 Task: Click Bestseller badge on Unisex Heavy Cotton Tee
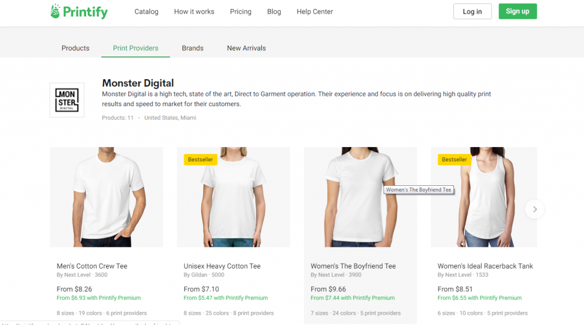(x=201, y=160)
